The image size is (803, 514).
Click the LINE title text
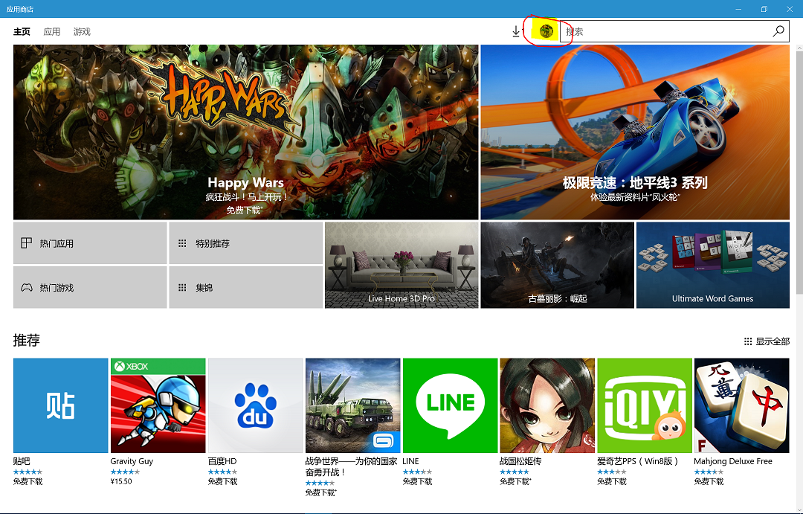coord(410,461)
